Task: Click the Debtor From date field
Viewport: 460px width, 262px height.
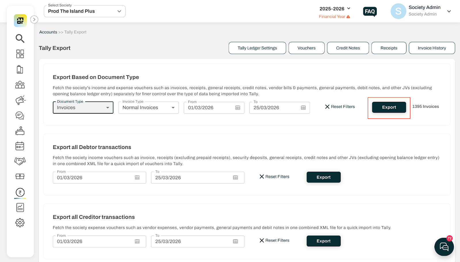Action: click(99, 178)
